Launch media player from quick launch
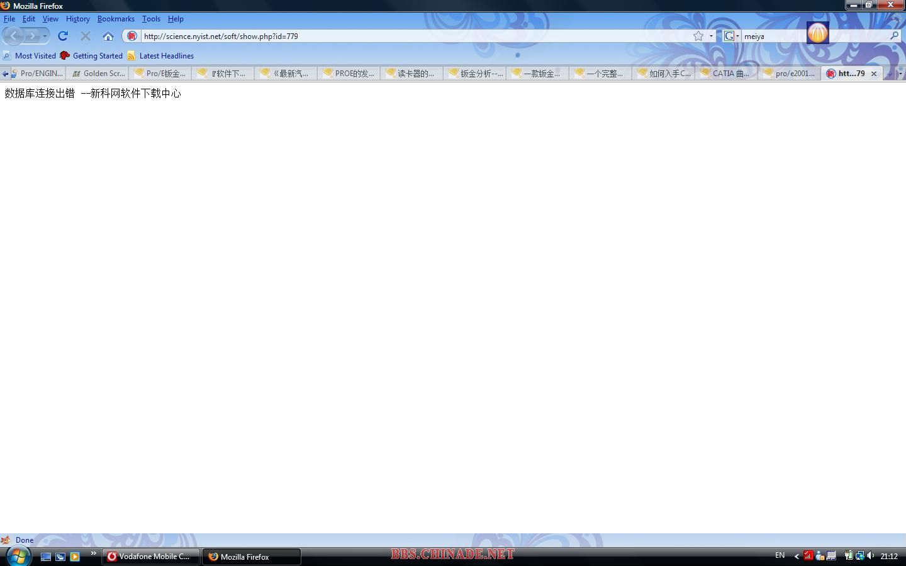Screen dimensions: 906x566 coord(75,557)
